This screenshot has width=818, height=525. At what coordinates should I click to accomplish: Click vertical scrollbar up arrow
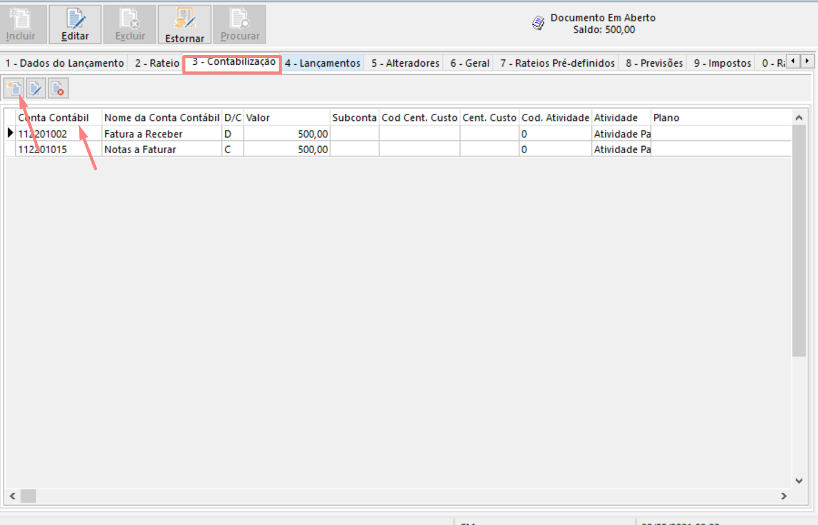pos(799,117)
